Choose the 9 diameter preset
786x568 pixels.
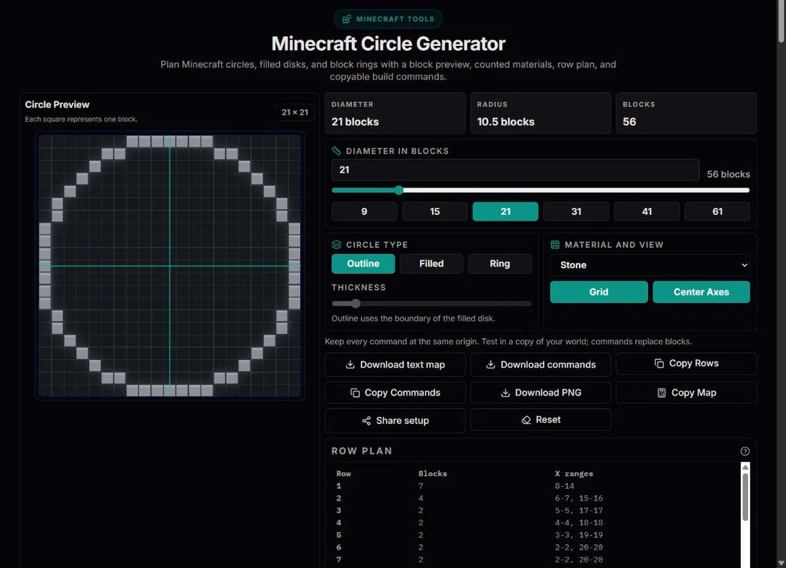point(364,211)
